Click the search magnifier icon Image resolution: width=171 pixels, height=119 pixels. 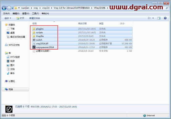pyautogui.click(x=167, y=8)
